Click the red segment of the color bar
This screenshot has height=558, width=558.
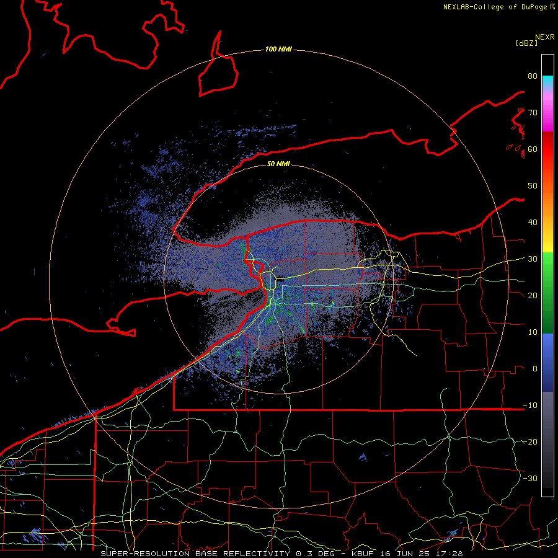click(x=547, y=149)
